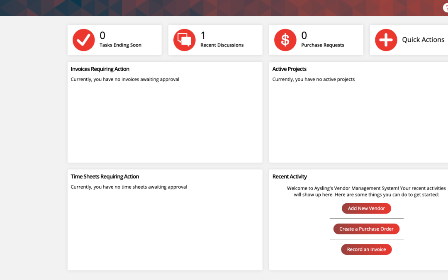
Task: Open the Purchase Requests label
Action: click(323, 45)
